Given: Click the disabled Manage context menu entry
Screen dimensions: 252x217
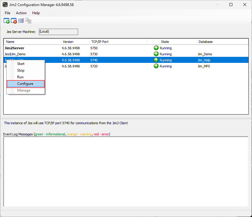Looking at the screenshot, I should (x=26, y=90).
